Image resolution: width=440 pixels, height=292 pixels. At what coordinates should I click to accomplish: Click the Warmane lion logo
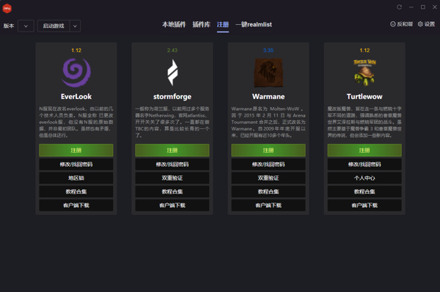(x=268, y=73)
